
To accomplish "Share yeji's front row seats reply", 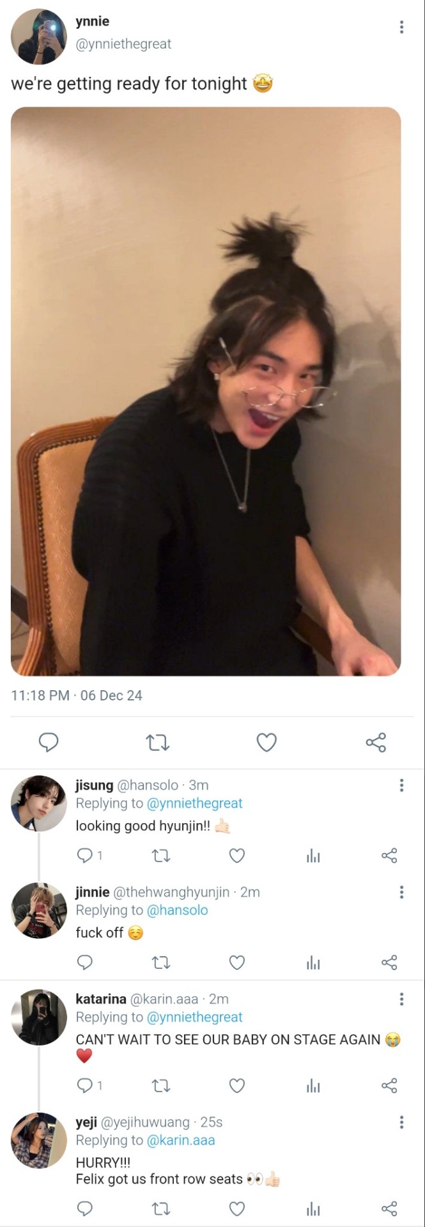I will [389, 1208].
